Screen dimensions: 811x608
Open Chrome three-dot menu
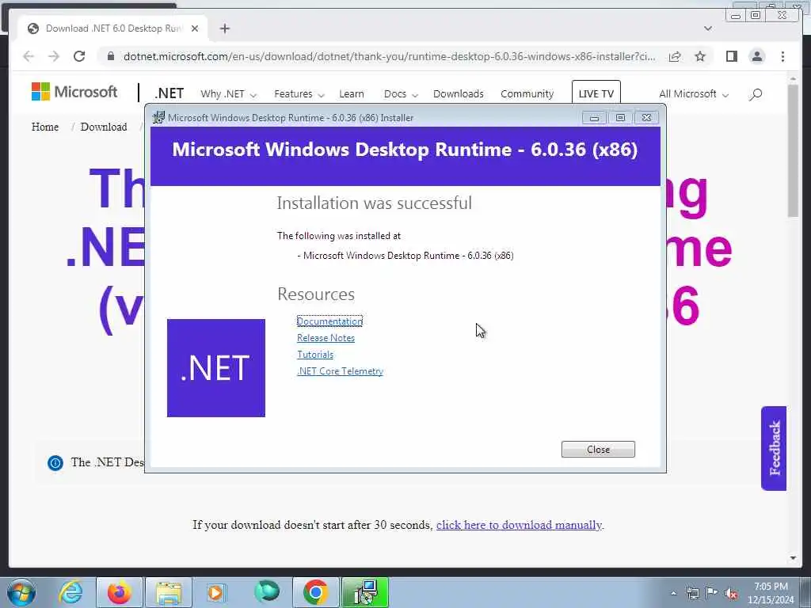pyautogui.click(x=782, y=56)
